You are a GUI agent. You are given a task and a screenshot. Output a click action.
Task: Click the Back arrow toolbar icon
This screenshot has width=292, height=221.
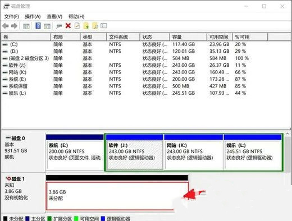pyautogui.click(x=6, y=26)
